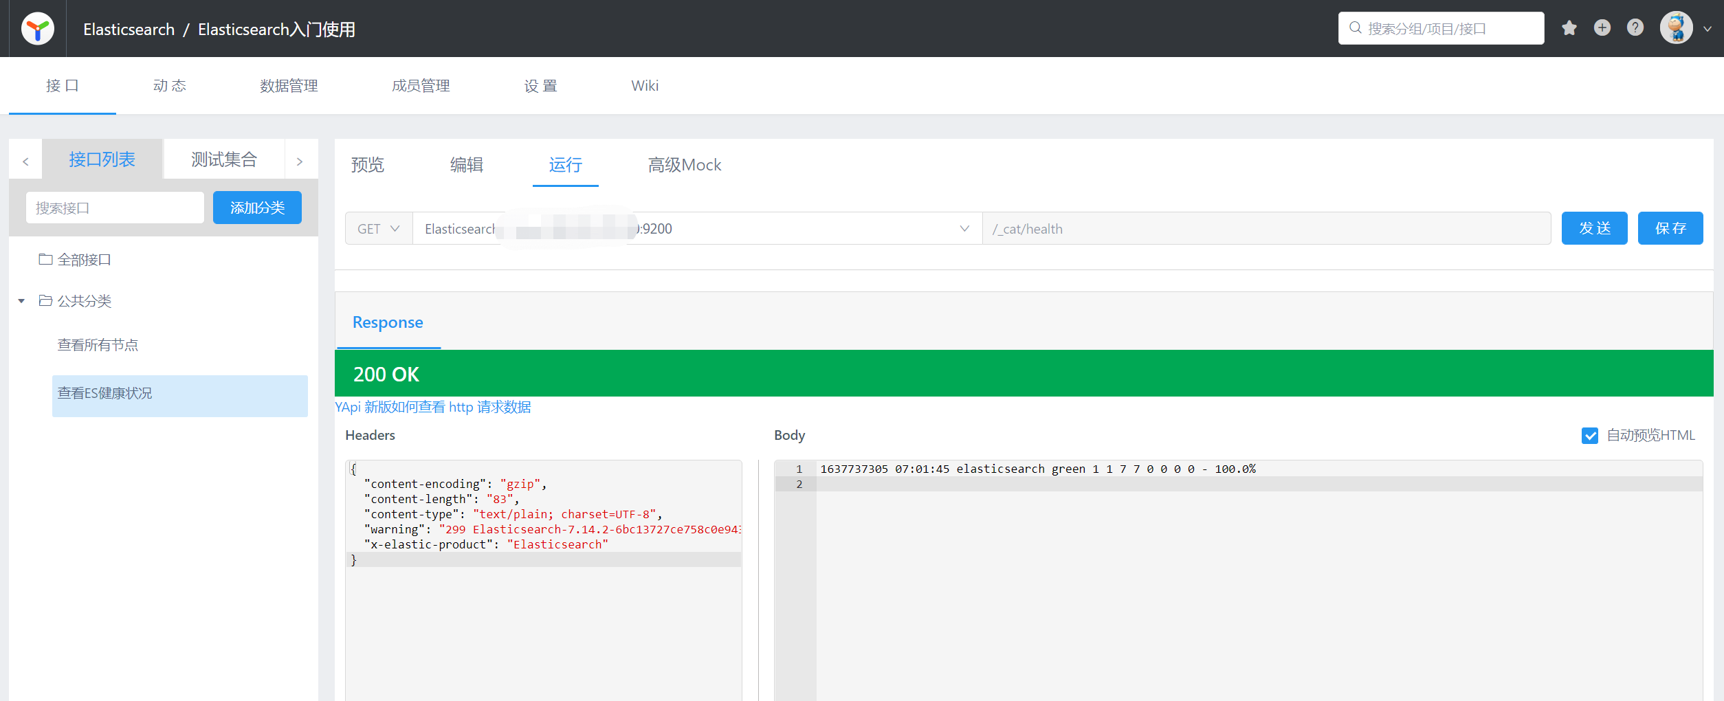Select the 运行 panel tab
Screen dimensions: 1724x701
pos(566,165)
